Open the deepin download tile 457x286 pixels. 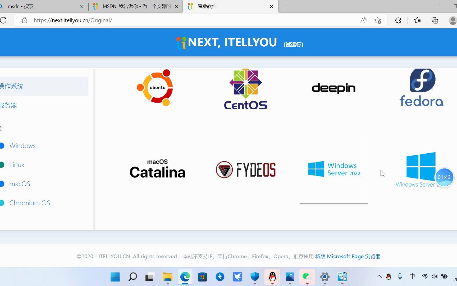(333, 88)
